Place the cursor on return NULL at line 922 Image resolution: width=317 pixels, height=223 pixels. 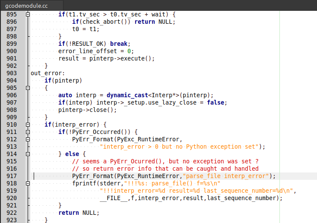(79, 213)
